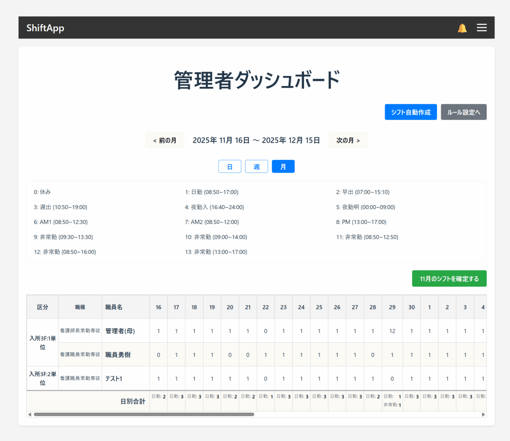This screenshot has height=441, width=510.
Task: Navigate to 前の月
Action: coord(164,140)
